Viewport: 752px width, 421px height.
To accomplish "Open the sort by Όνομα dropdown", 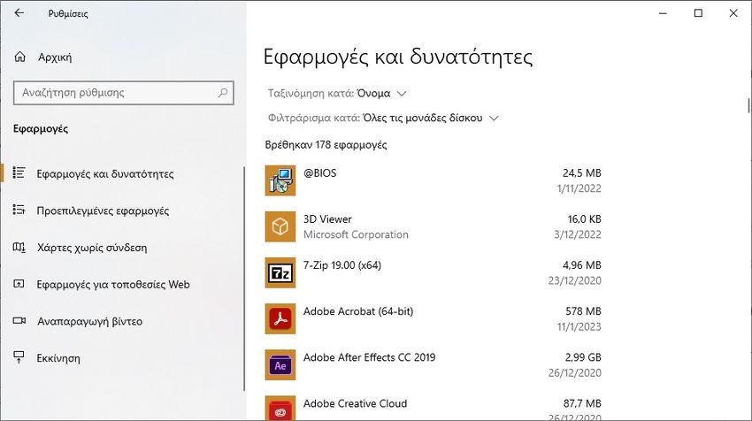I will pos(337,94).
